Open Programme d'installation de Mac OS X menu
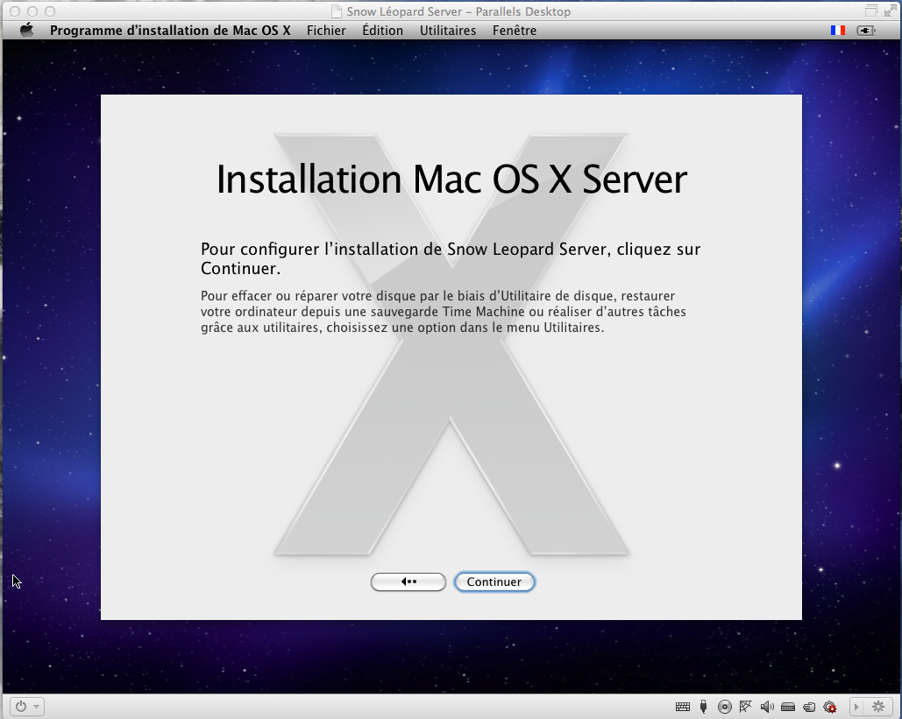Image resolution: width=902 pixels, height=719 pixels. [x=170, y=31]
